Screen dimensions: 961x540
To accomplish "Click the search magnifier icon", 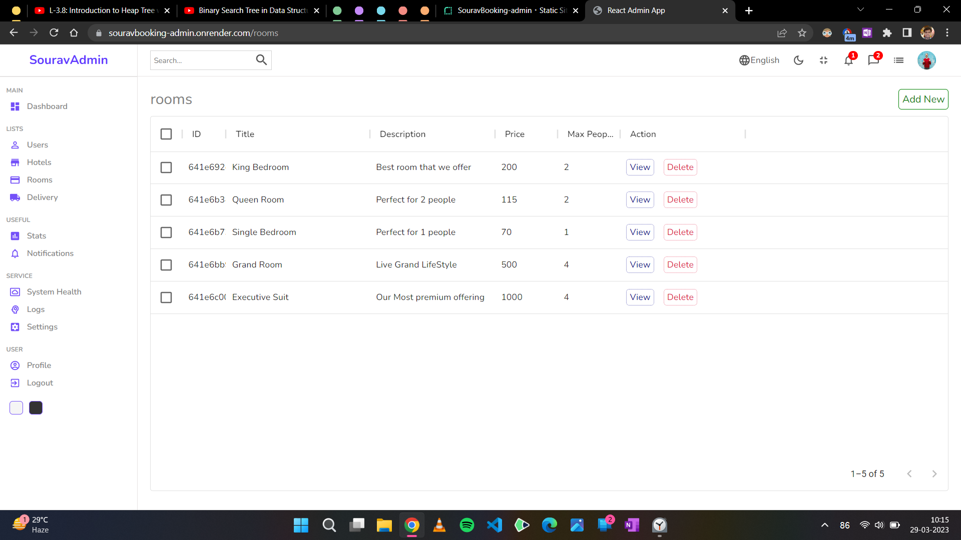I will coord(261,60).
